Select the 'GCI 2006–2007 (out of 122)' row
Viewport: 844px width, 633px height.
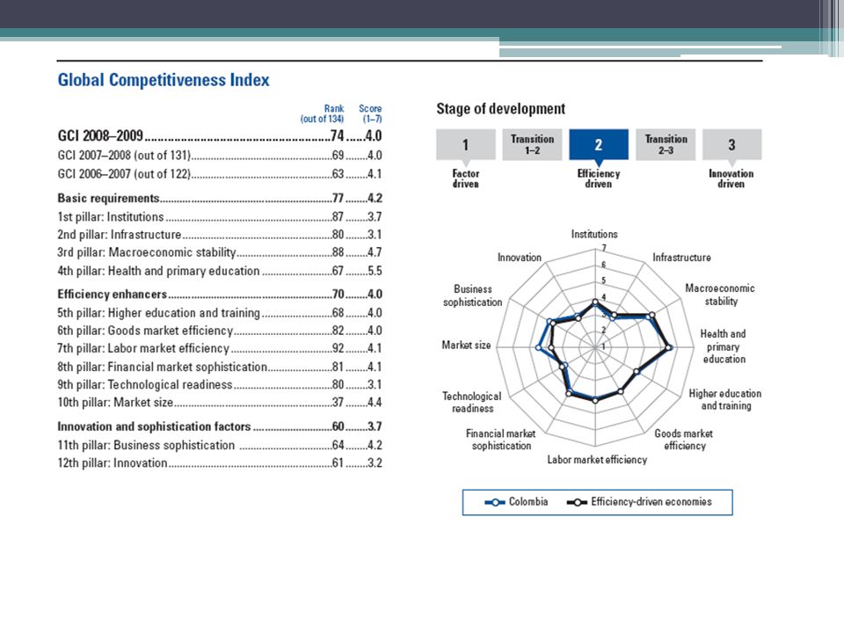tap(220, 174)
